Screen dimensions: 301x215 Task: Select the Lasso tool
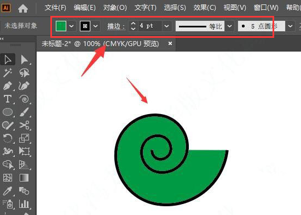[25, 73]
